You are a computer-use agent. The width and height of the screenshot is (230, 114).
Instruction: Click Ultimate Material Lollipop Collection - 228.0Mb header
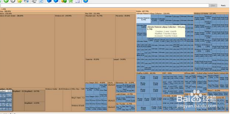pos(165,13)
